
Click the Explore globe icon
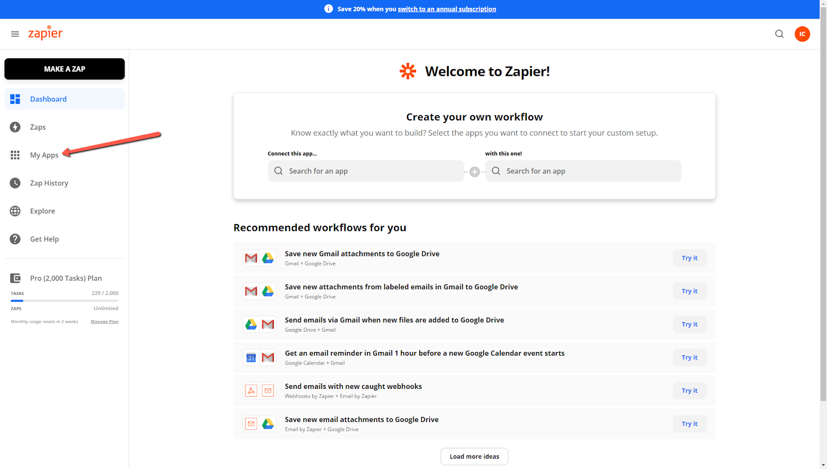pos(15,211)
